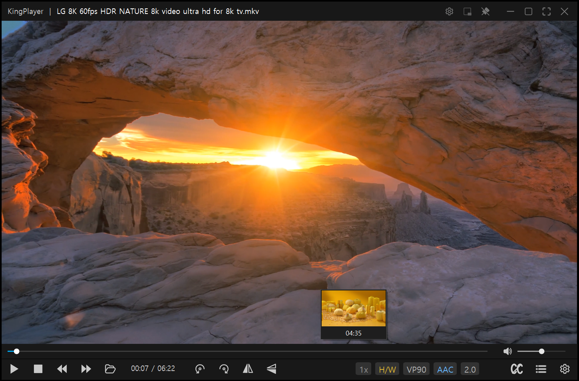Image resolution: width=579 pixels, height=381 pixels.
Task: Click the rewind button
Action: (62, 369)
